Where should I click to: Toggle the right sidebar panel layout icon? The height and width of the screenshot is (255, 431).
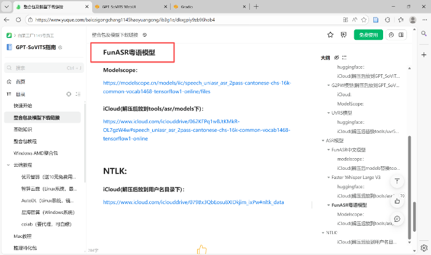pos(403,35)
